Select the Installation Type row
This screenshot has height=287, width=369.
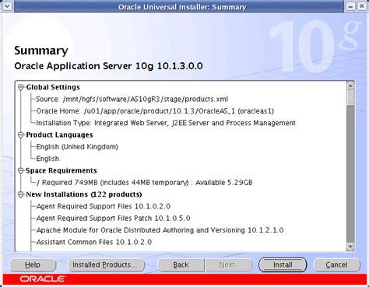(x=166, y=123)
